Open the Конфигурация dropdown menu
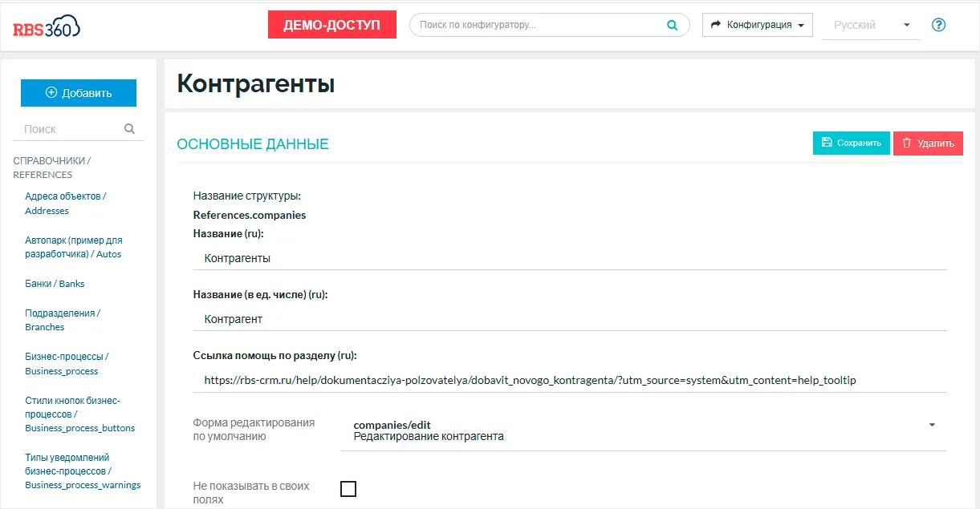Viewport: 980px width, 509px height. click(x=757, y=25)
